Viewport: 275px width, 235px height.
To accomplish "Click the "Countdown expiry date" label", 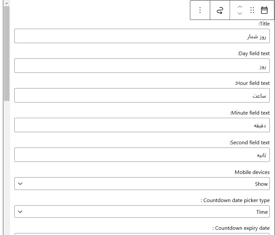I will (x=241, y=228).
